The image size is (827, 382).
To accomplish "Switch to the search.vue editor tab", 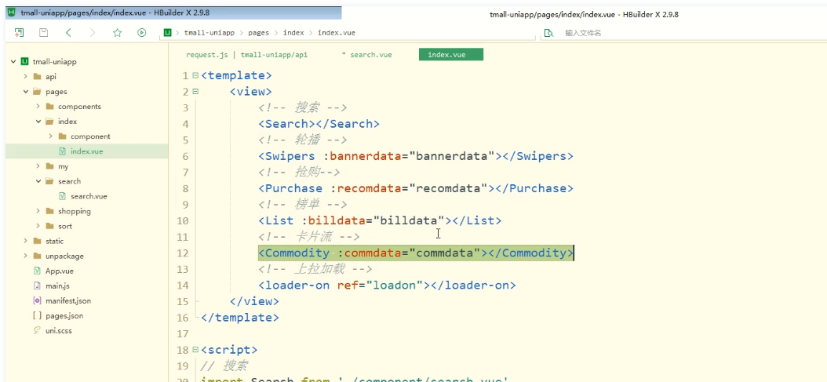I will [x=367, y=55].
